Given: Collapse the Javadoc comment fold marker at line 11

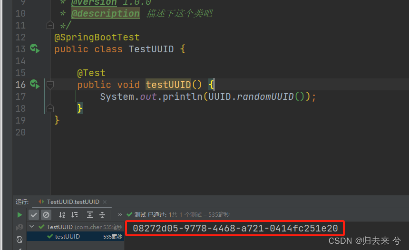Looking at the screenshot, I should point(50,26).
